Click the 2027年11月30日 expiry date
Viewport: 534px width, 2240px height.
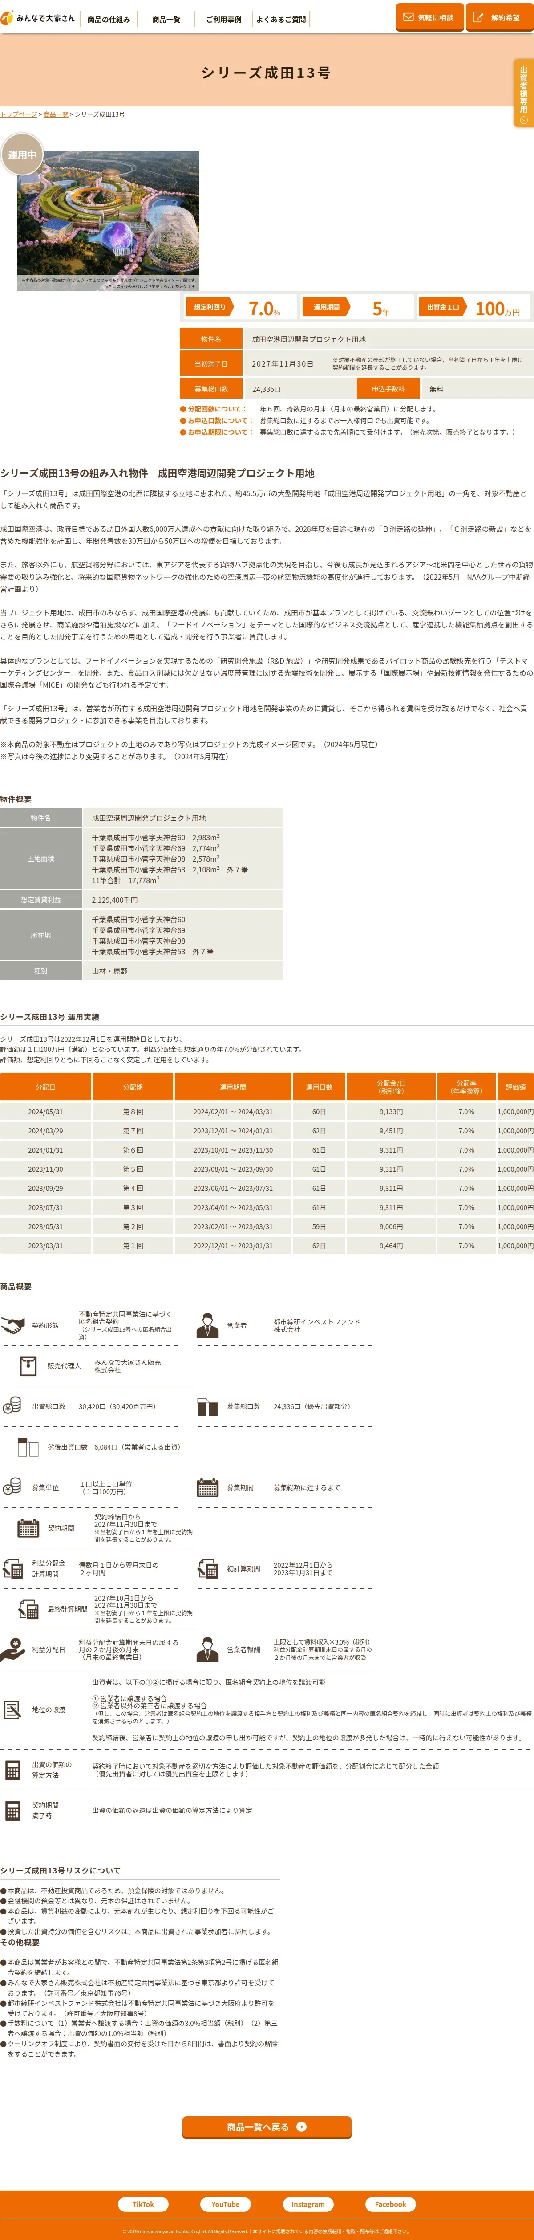[x=282, y=364]
